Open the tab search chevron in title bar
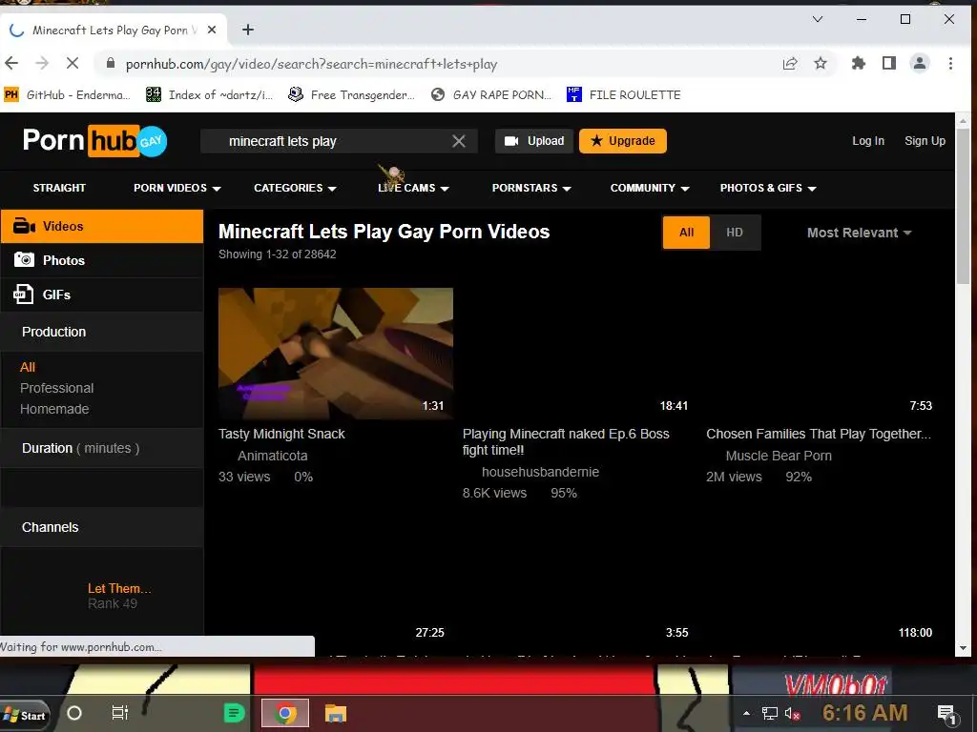 coord(818,19)
